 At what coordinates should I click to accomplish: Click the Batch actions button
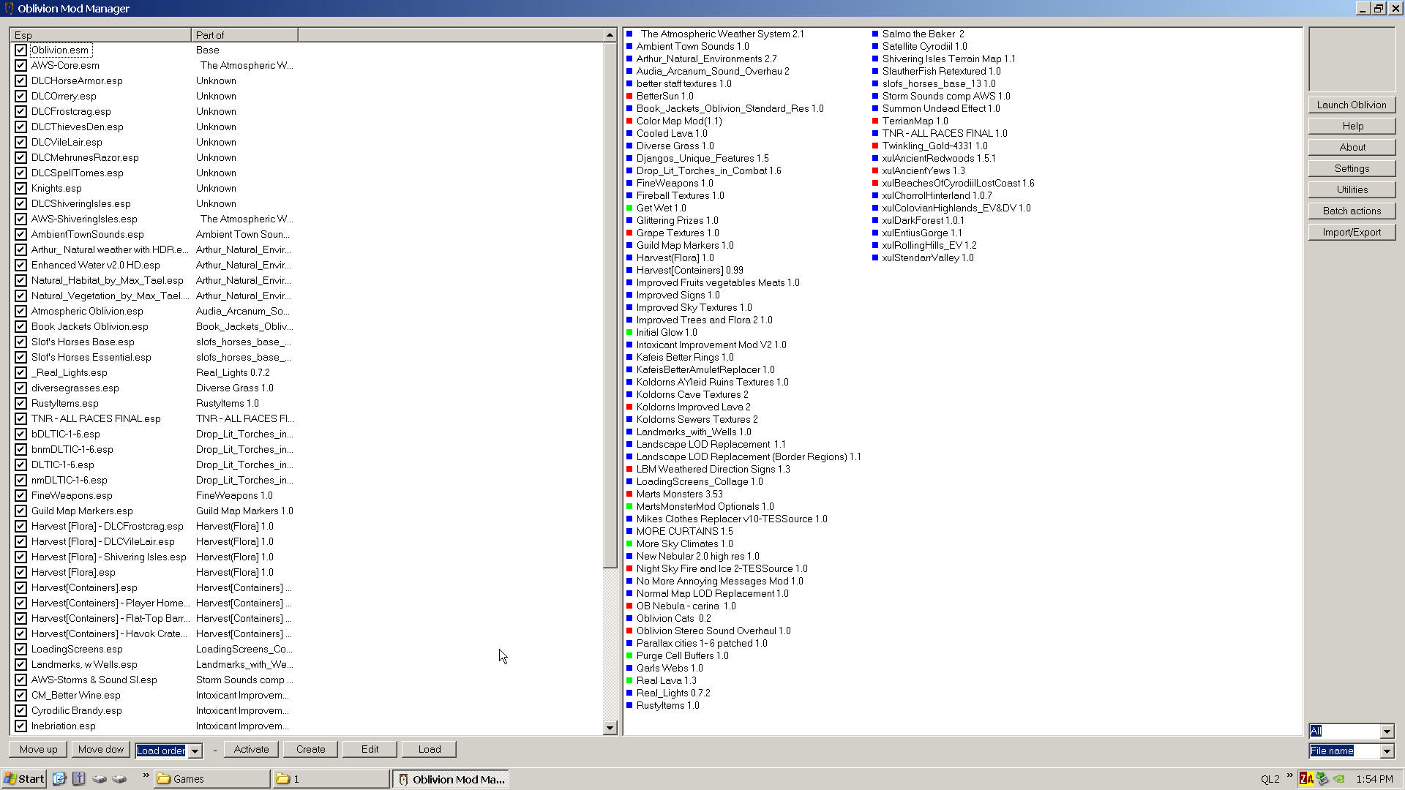tap(1352, 211)
